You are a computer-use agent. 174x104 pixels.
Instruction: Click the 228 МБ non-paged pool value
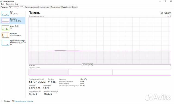coord(48,94)
